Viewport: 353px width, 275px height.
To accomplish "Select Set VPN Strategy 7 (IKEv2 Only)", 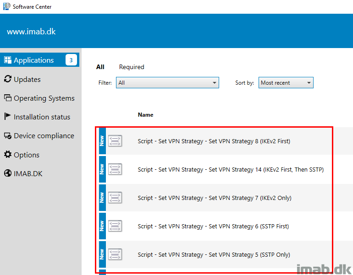I will [215, 198].
